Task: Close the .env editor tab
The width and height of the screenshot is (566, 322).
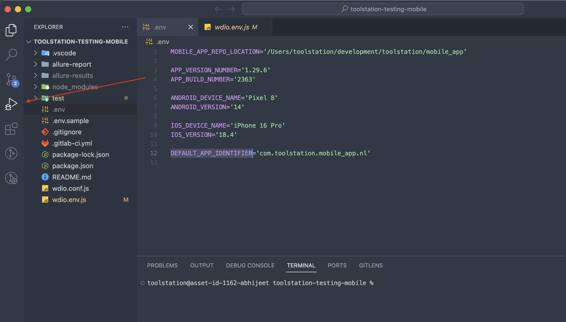Action: coord(190,27)
